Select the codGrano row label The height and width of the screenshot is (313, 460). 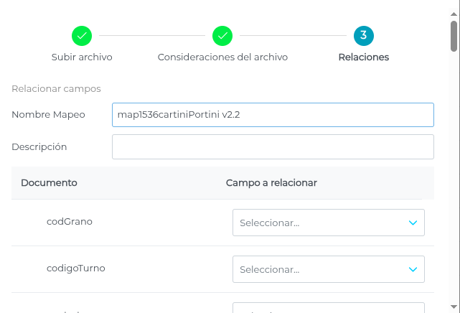point(70,222)
